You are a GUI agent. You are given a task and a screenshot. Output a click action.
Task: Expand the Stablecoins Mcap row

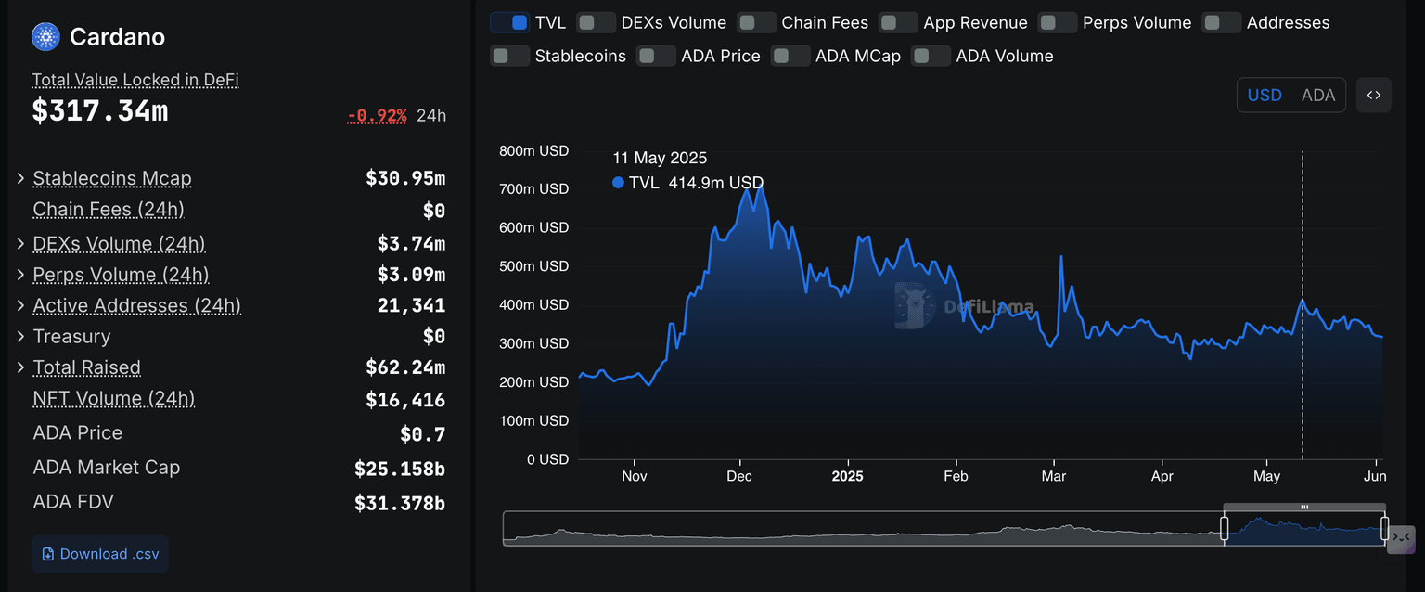(x=20, y=178)
